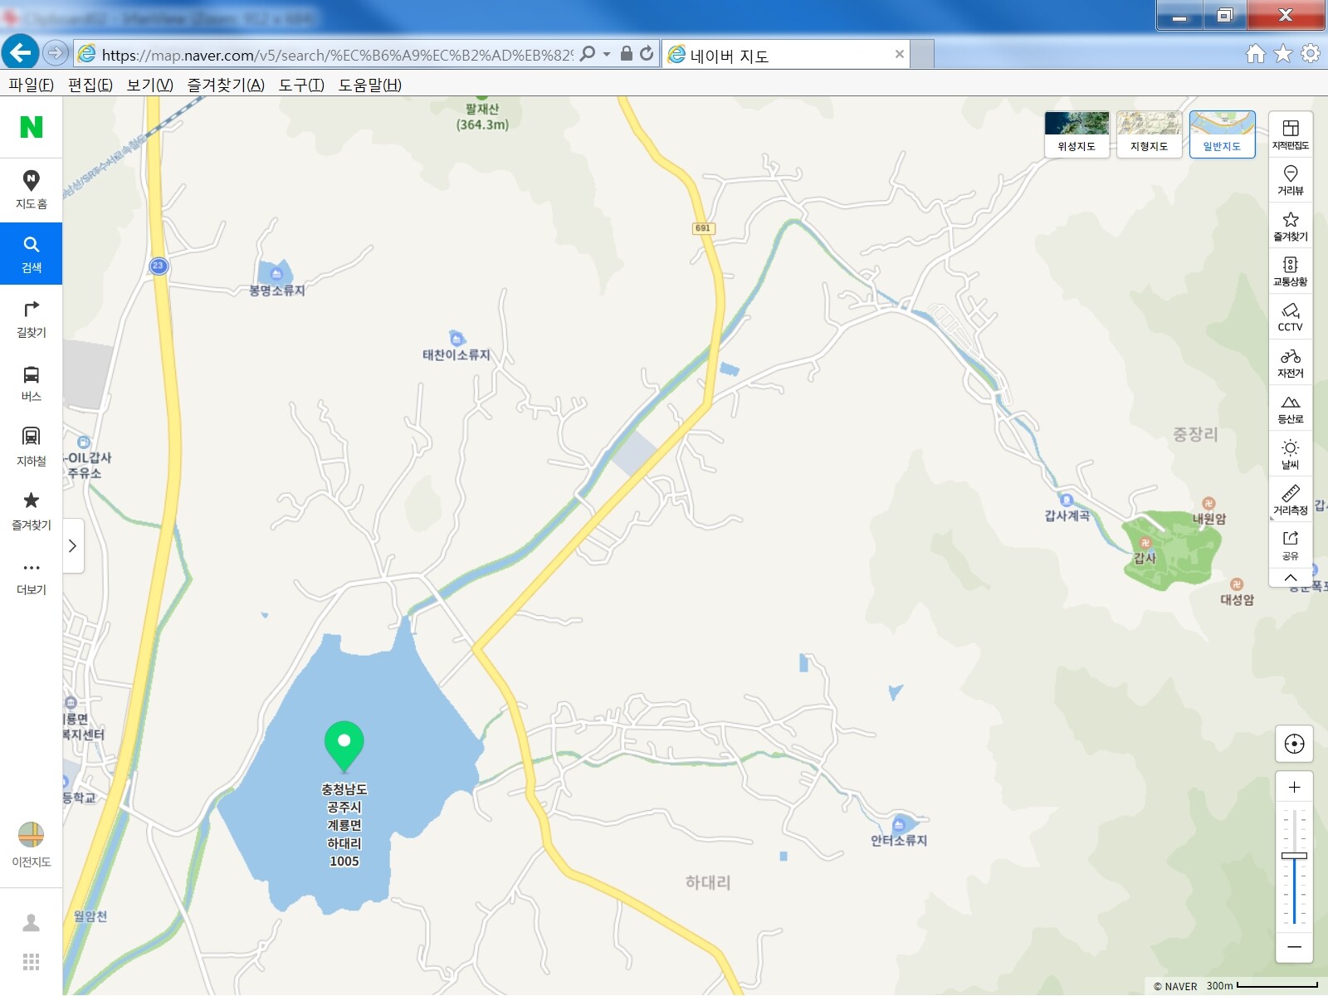Switch to terrain map (지형지도)
The width and height of the screenshot is (1328, 996).
1149,134
